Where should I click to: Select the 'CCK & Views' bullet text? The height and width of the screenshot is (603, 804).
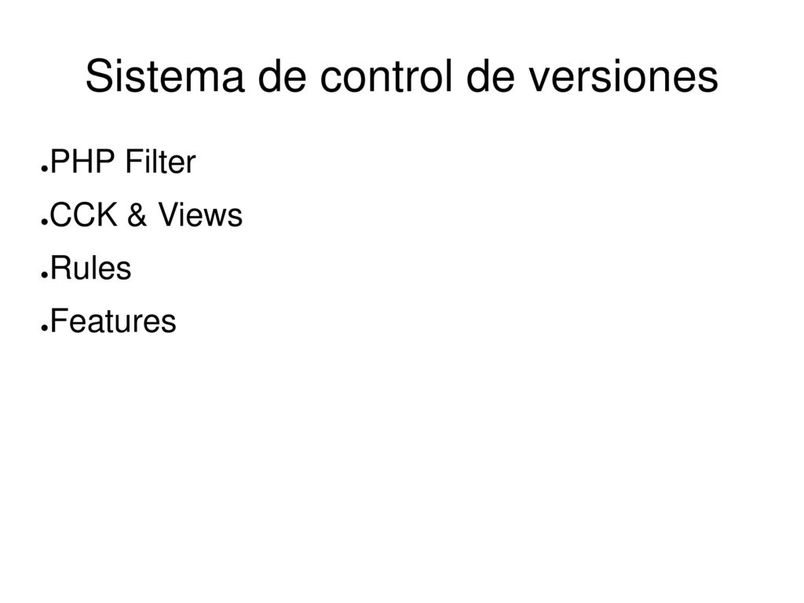[x=146, y=214]
